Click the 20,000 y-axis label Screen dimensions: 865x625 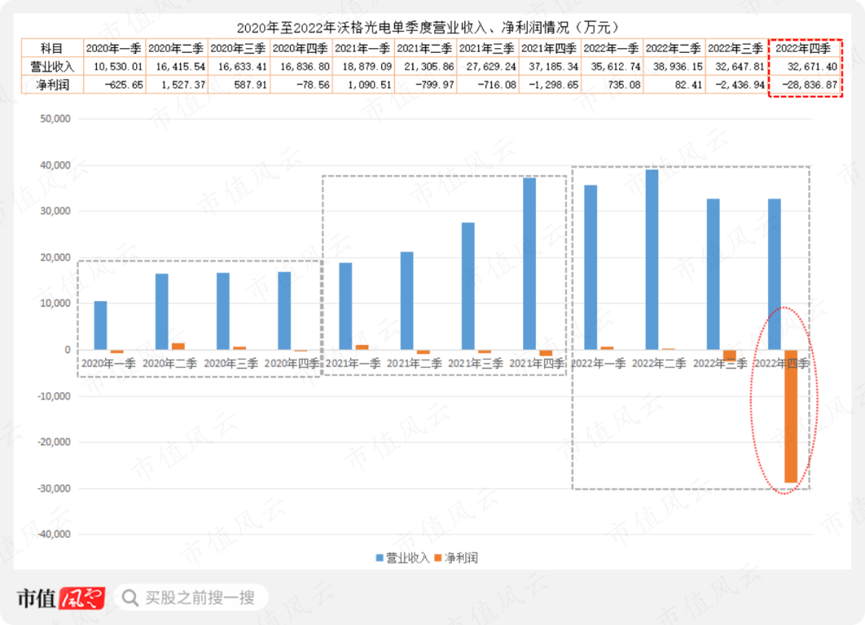pos(55,258)
